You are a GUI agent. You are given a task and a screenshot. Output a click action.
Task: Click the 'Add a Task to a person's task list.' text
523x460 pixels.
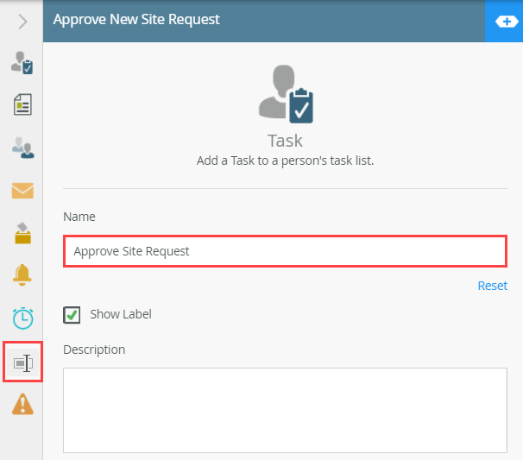click(285, 161)
